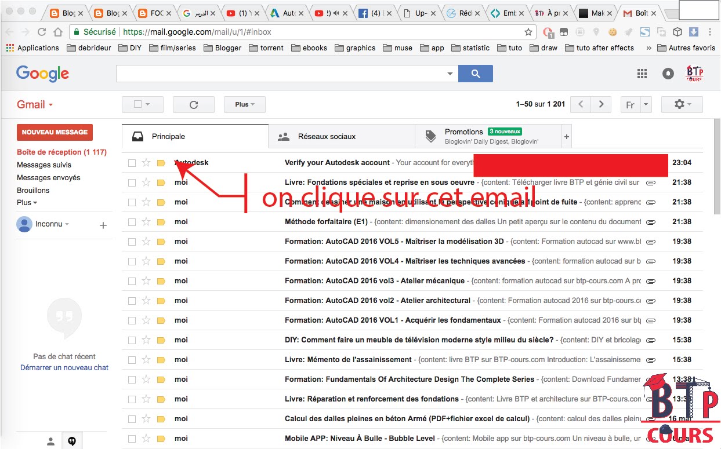This screenshot has width=721, height=449.
Task: Tick checkbox of Autodesk email
Action: click(x=132, y=163)
